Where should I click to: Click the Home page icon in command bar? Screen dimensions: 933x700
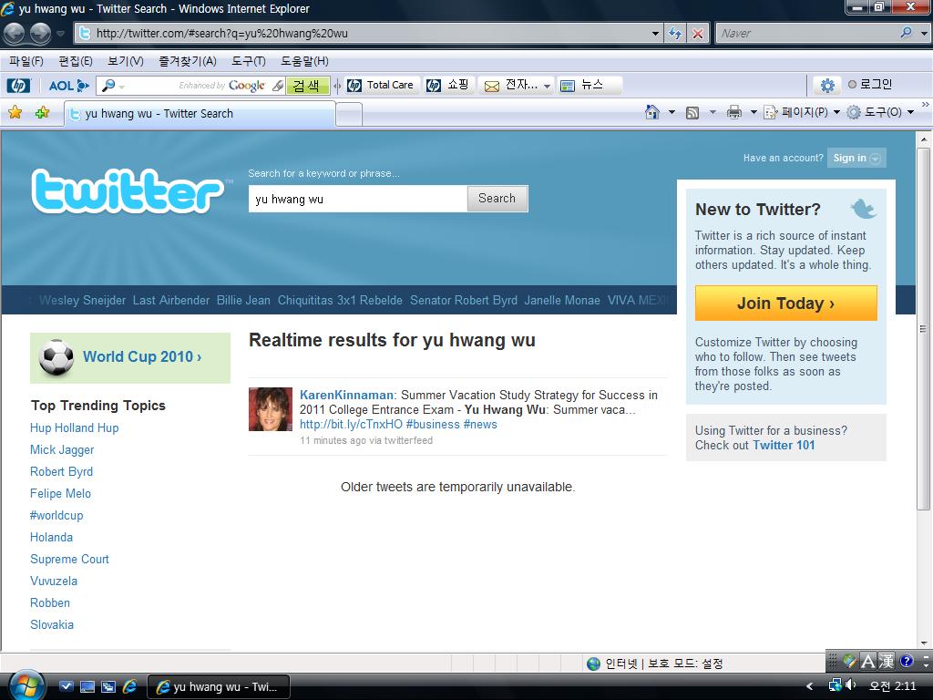point(651,112)
